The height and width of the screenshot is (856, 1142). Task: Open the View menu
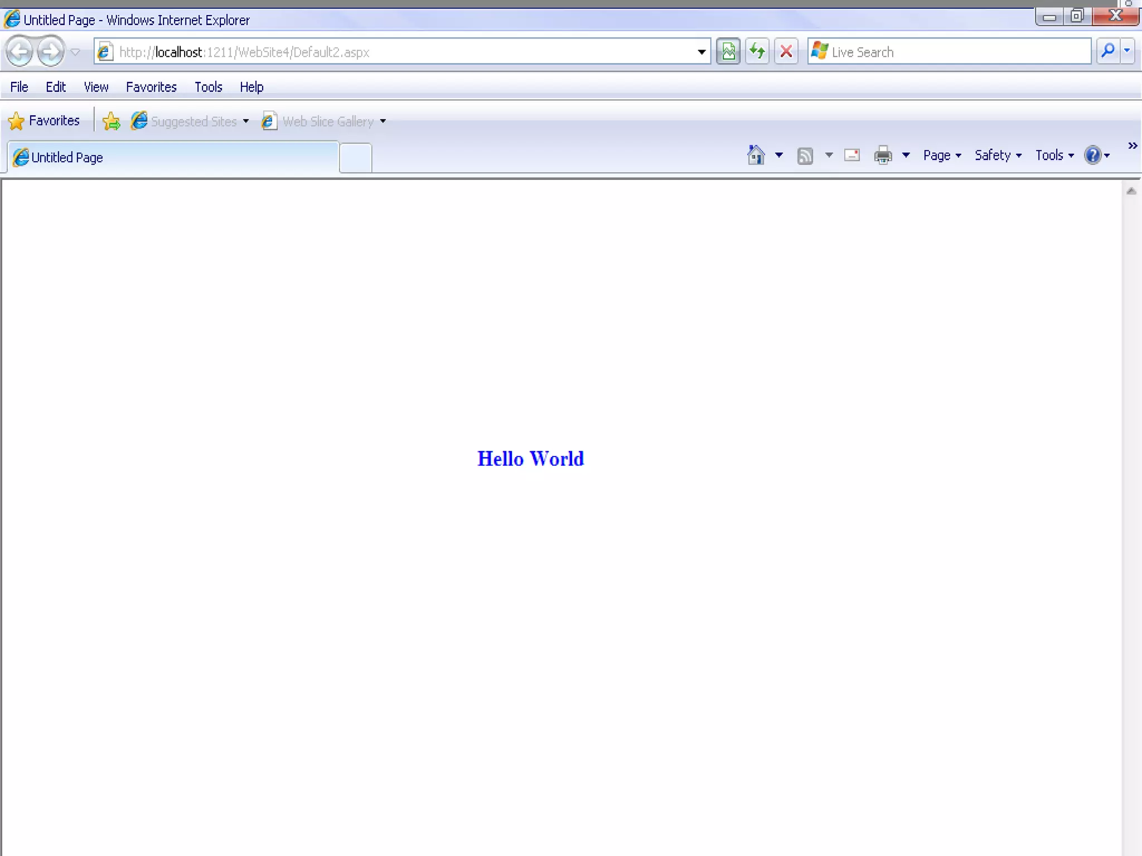[96, 87]
